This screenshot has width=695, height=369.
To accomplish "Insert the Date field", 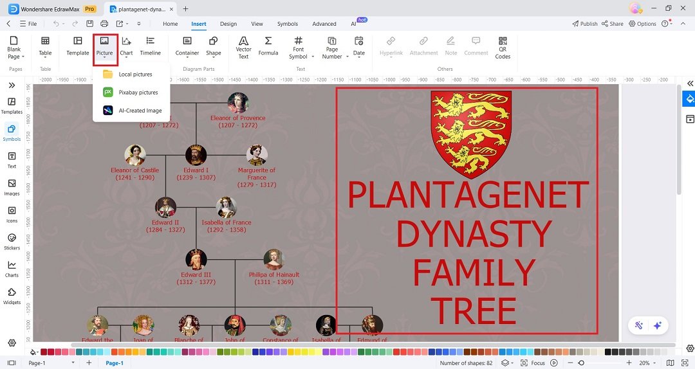I will (359, 46).
